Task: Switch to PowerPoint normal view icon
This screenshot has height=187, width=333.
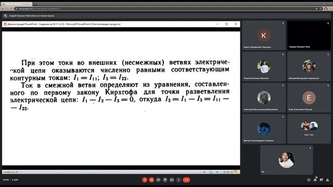Action: point(224,172)
